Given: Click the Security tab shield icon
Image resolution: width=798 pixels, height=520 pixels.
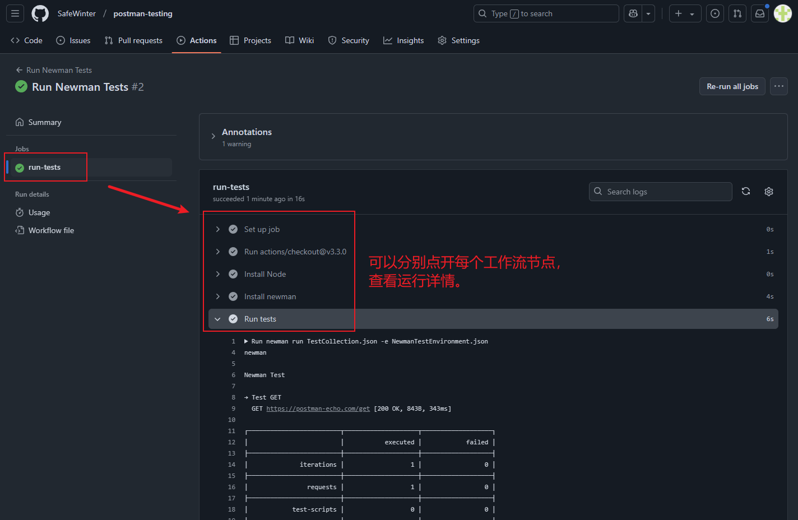Looking at the screenshot, I should pyautogui.click(x=332, y=40).
